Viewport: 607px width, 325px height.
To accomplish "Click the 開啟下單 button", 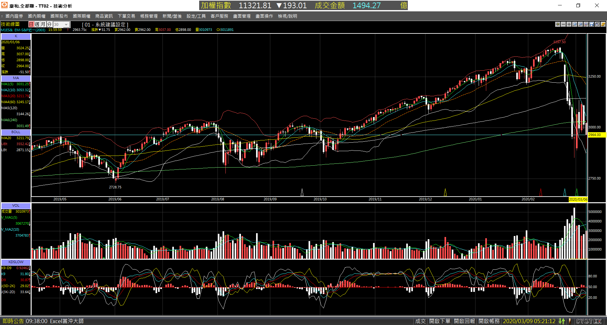I will [x=439, y=321].
